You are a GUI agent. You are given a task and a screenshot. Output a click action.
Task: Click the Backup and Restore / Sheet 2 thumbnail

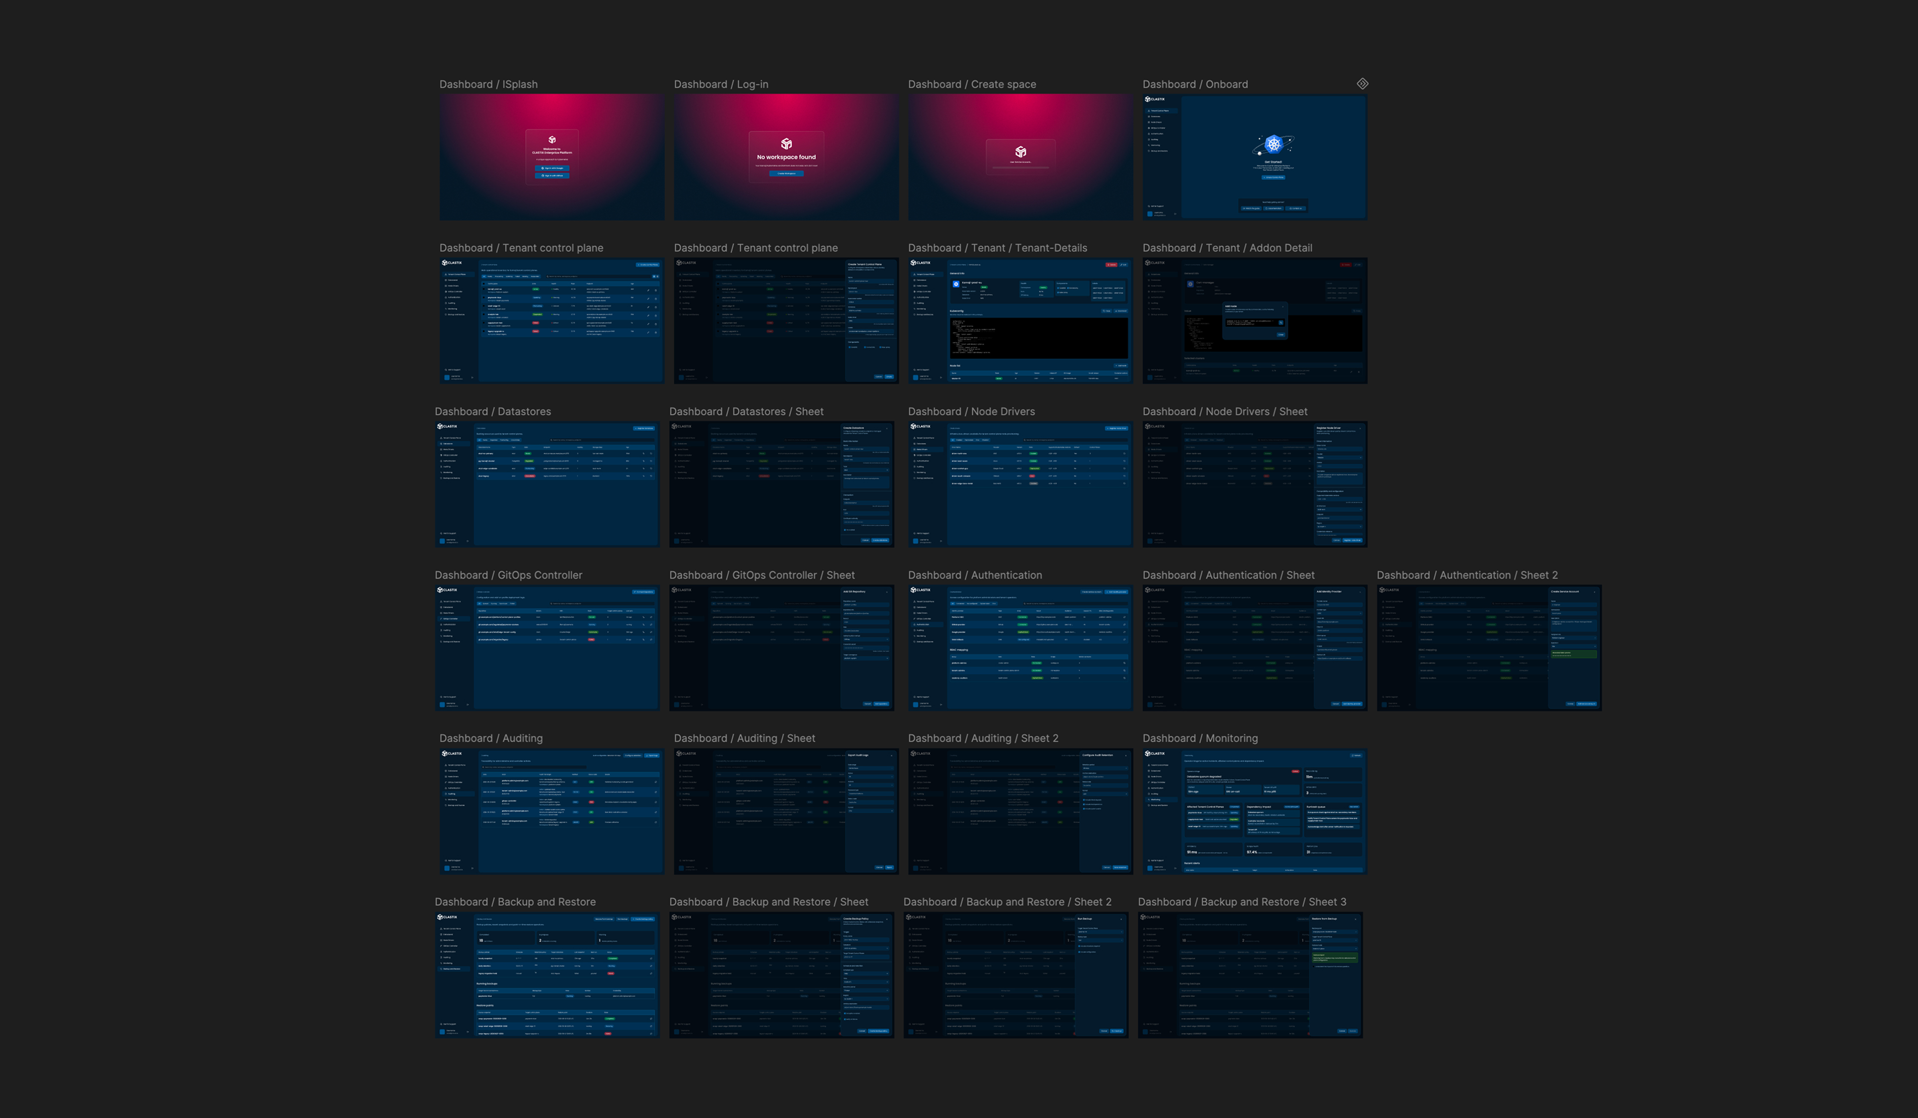click(1015, 975)
